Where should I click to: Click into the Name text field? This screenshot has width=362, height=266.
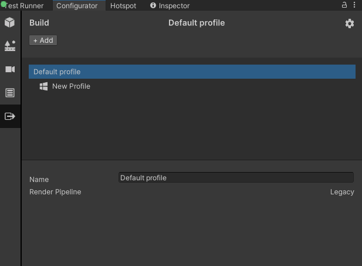236,177
